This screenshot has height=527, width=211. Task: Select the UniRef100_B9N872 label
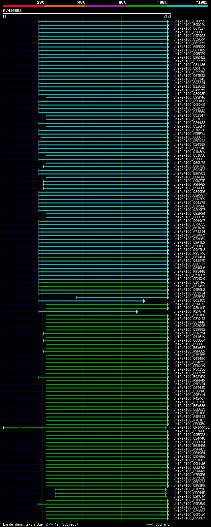pos(189,304)
